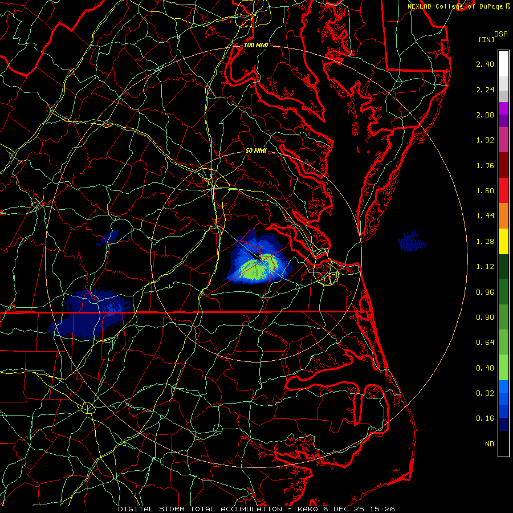Click the orange swatch beside 1.44
513x513 pixels.
(503, 216)
